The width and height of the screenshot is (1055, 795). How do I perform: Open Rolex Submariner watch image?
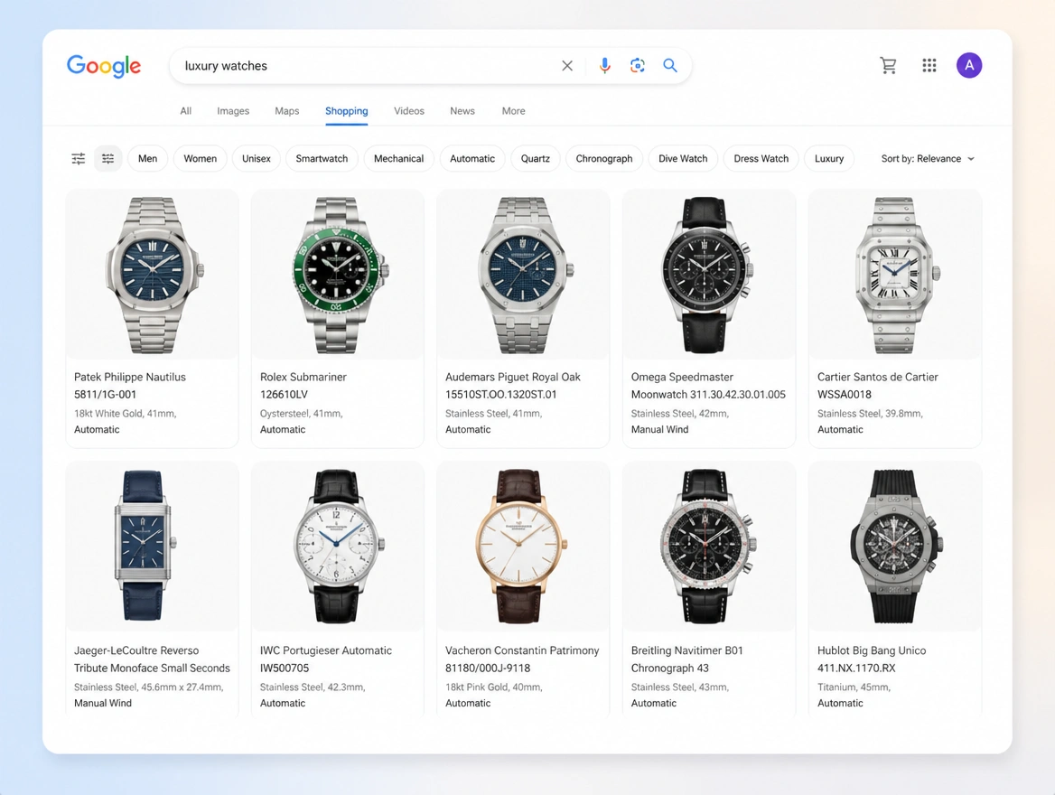[x=338, y=275]
